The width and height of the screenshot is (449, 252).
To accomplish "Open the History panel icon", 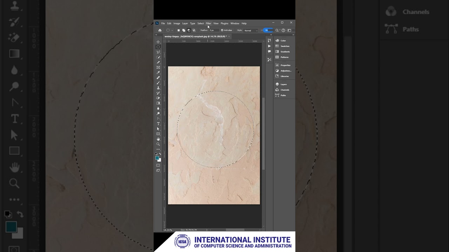I will pyautogui.click(x=269, y=41).
